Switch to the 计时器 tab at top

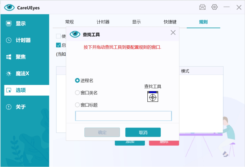pos(103,22)
